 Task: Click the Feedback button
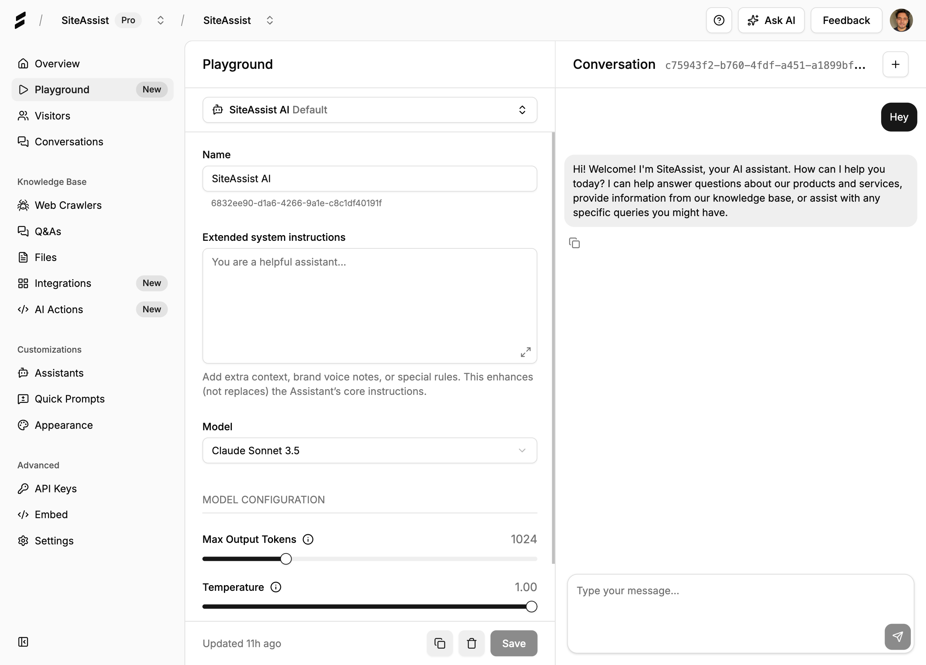[x=846, y=21]
